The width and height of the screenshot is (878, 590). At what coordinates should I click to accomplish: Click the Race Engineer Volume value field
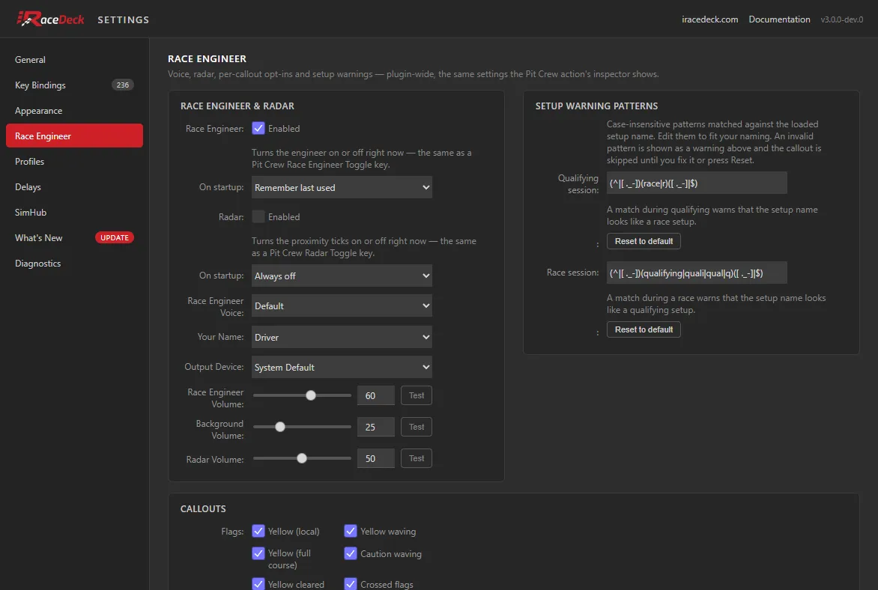(x=376, y=395)
